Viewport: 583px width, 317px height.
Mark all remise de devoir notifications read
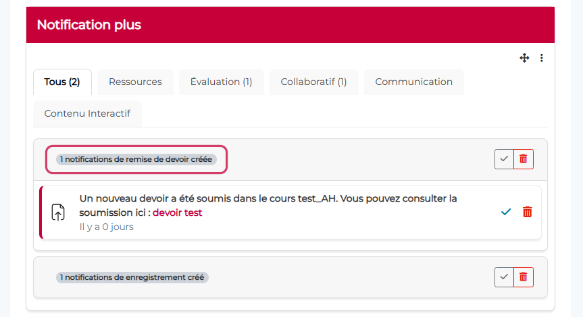click(x=504, y=160)
